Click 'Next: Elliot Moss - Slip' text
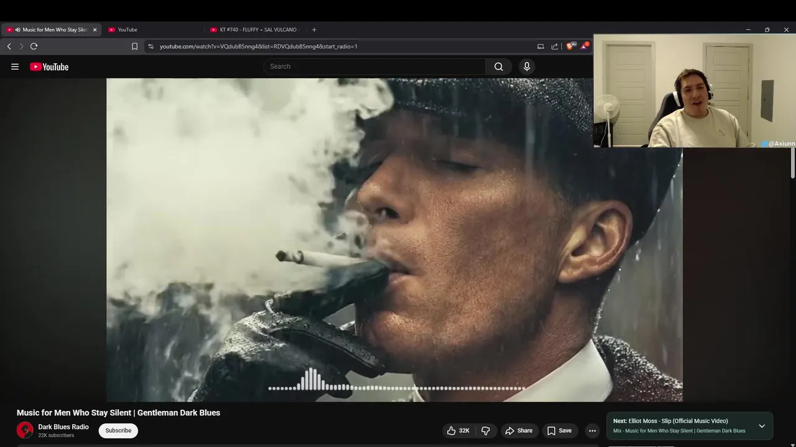Viewport: 796px width, 447px height. click(670, 421)
